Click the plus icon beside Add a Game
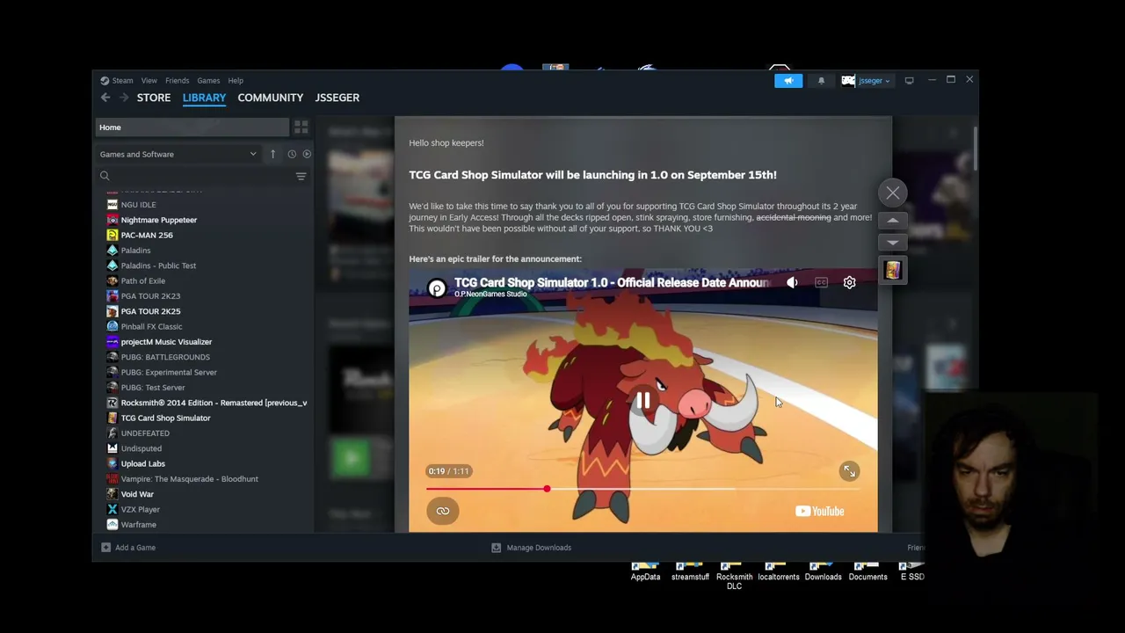Viewport: 1125px width, 633px height. click(105, 548)
